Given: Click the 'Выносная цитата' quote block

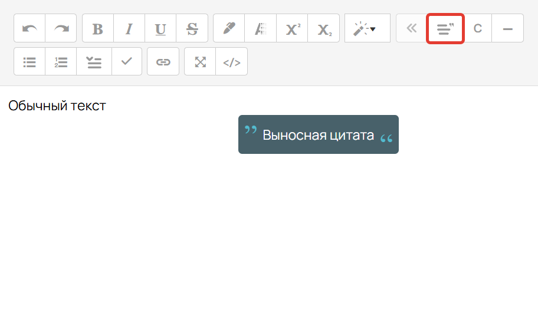Looking at the screenshot, I should point(319,134).
